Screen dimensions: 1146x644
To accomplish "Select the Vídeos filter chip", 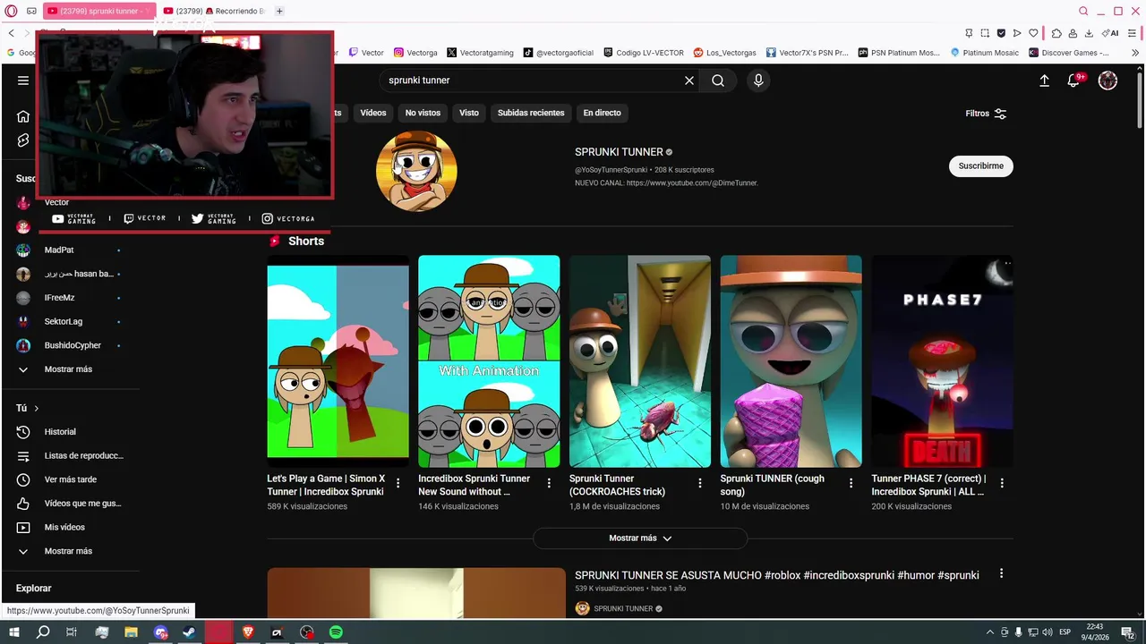I will 373,113.
